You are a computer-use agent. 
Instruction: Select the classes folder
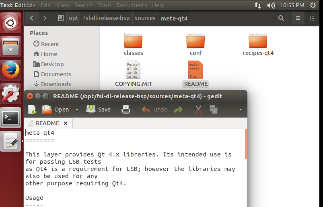click(x=133, y=44)
